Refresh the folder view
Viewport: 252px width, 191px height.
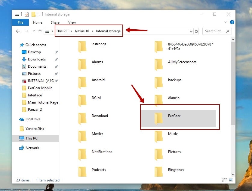tap(196, 31)
